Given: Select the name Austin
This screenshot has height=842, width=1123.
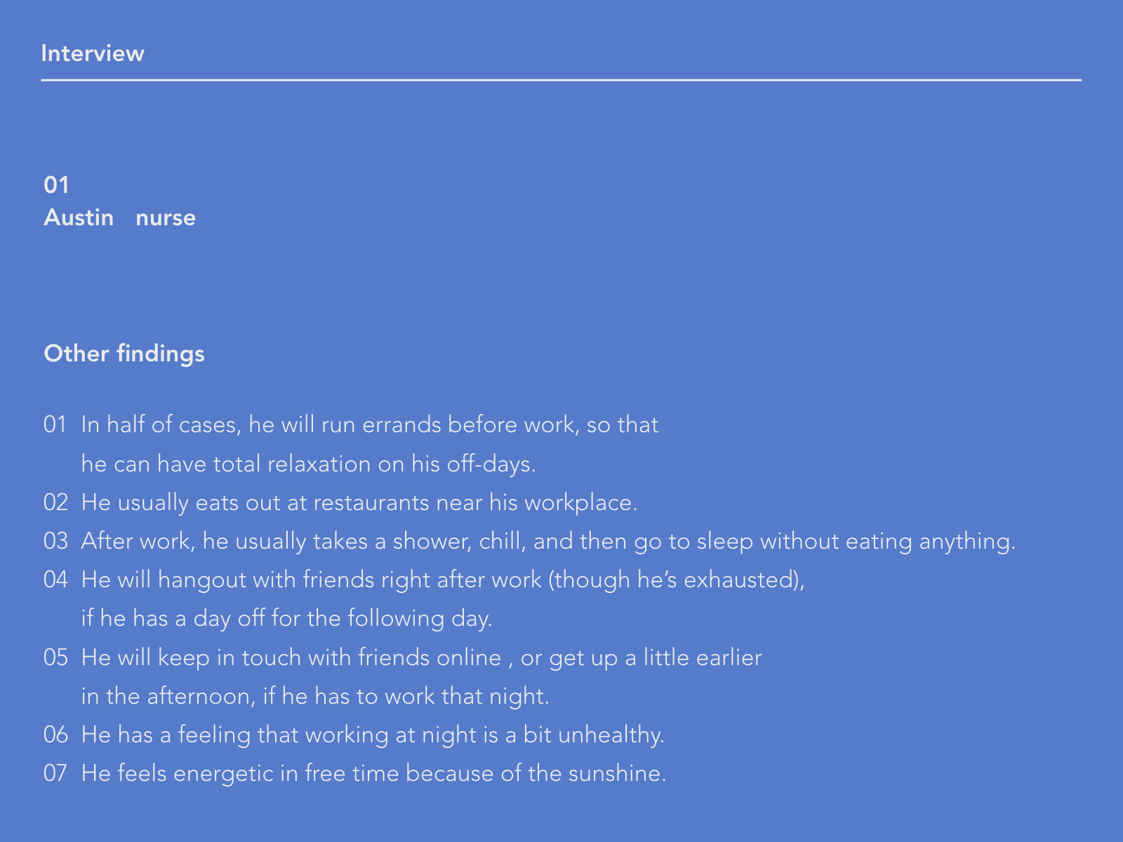Looking at the screenshot, I should (x=79, y=218).
